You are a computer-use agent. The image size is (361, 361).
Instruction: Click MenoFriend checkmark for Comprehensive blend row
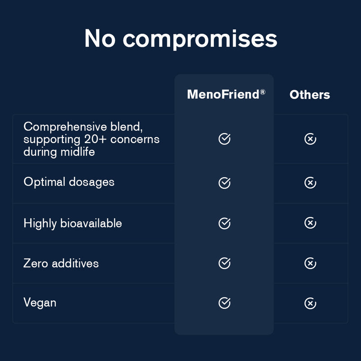coord(224,139)
